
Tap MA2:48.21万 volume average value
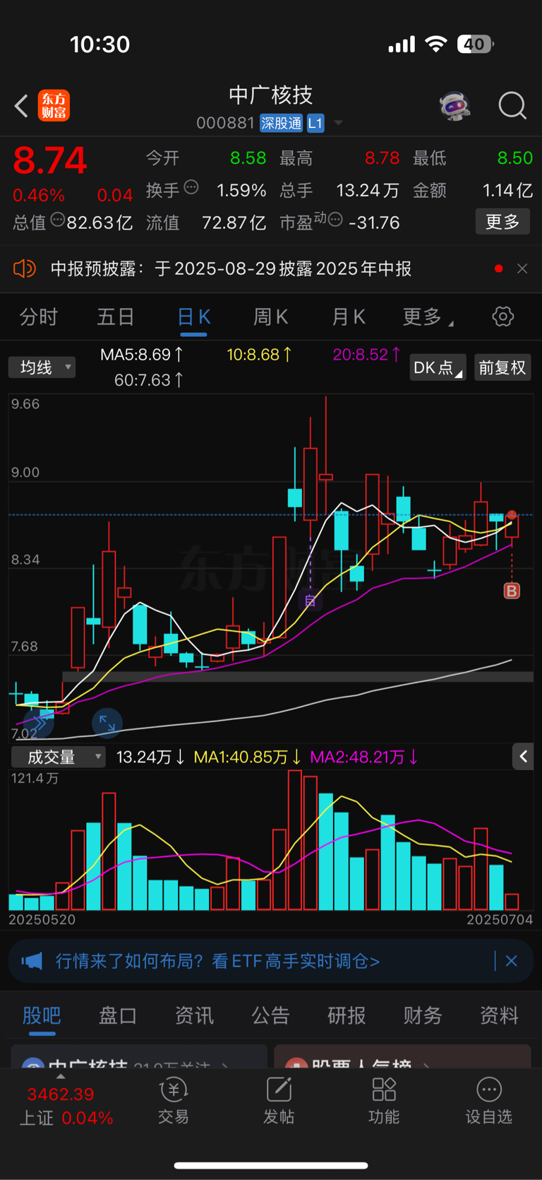tap(364, 757)
